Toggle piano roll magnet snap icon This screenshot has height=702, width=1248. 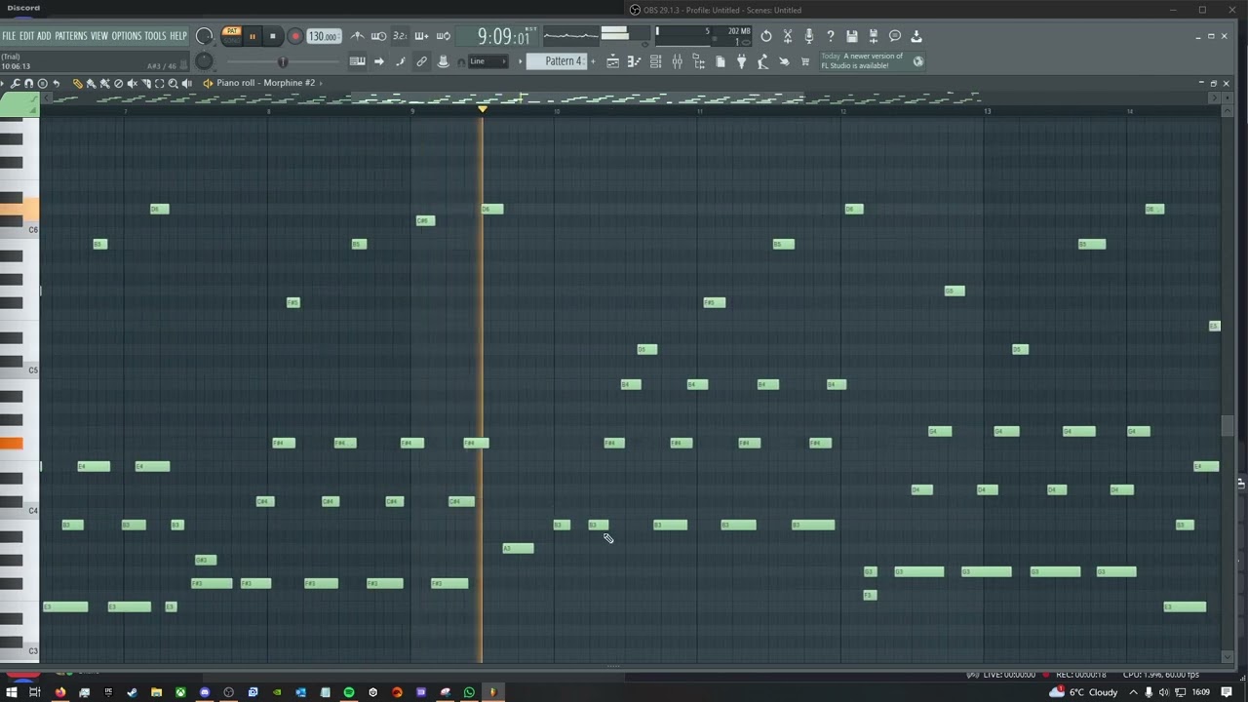(x=28, y=84)
